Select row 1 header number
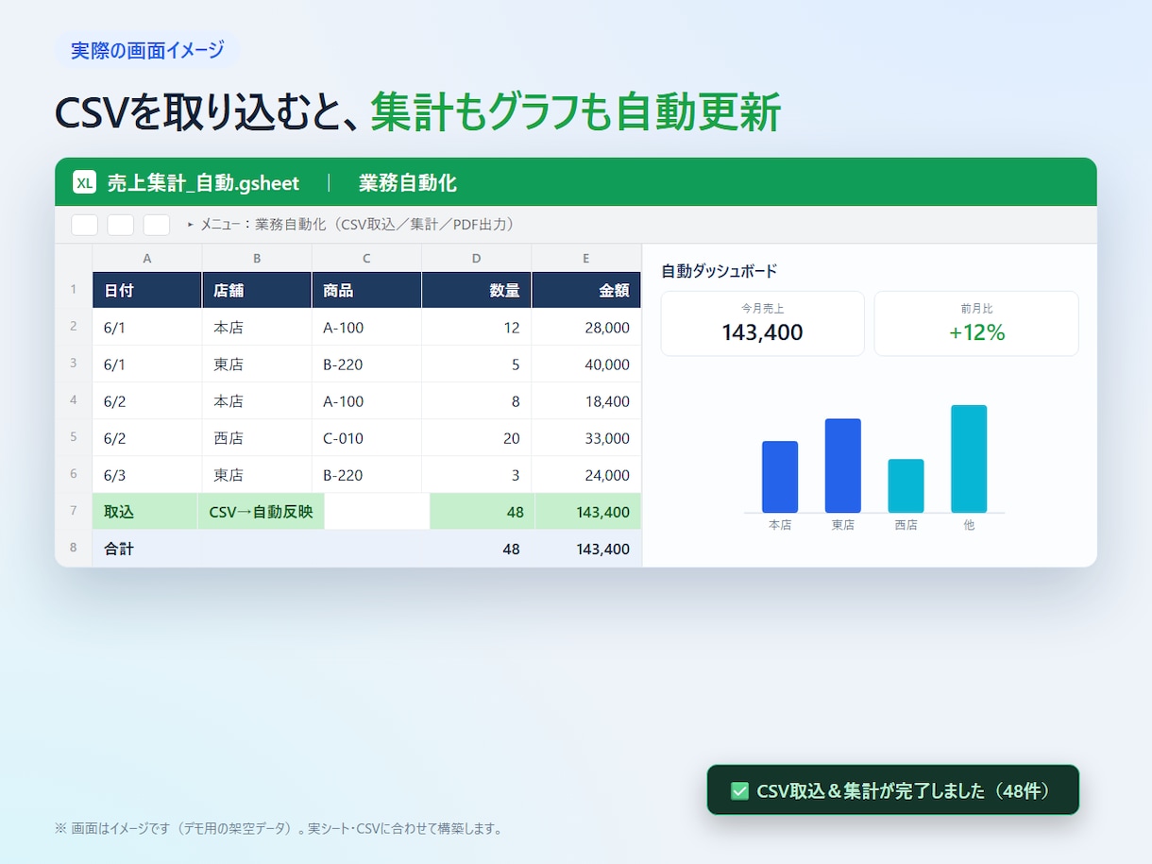The width and height of the screenshot is (1152, 864). click(74, 290)
